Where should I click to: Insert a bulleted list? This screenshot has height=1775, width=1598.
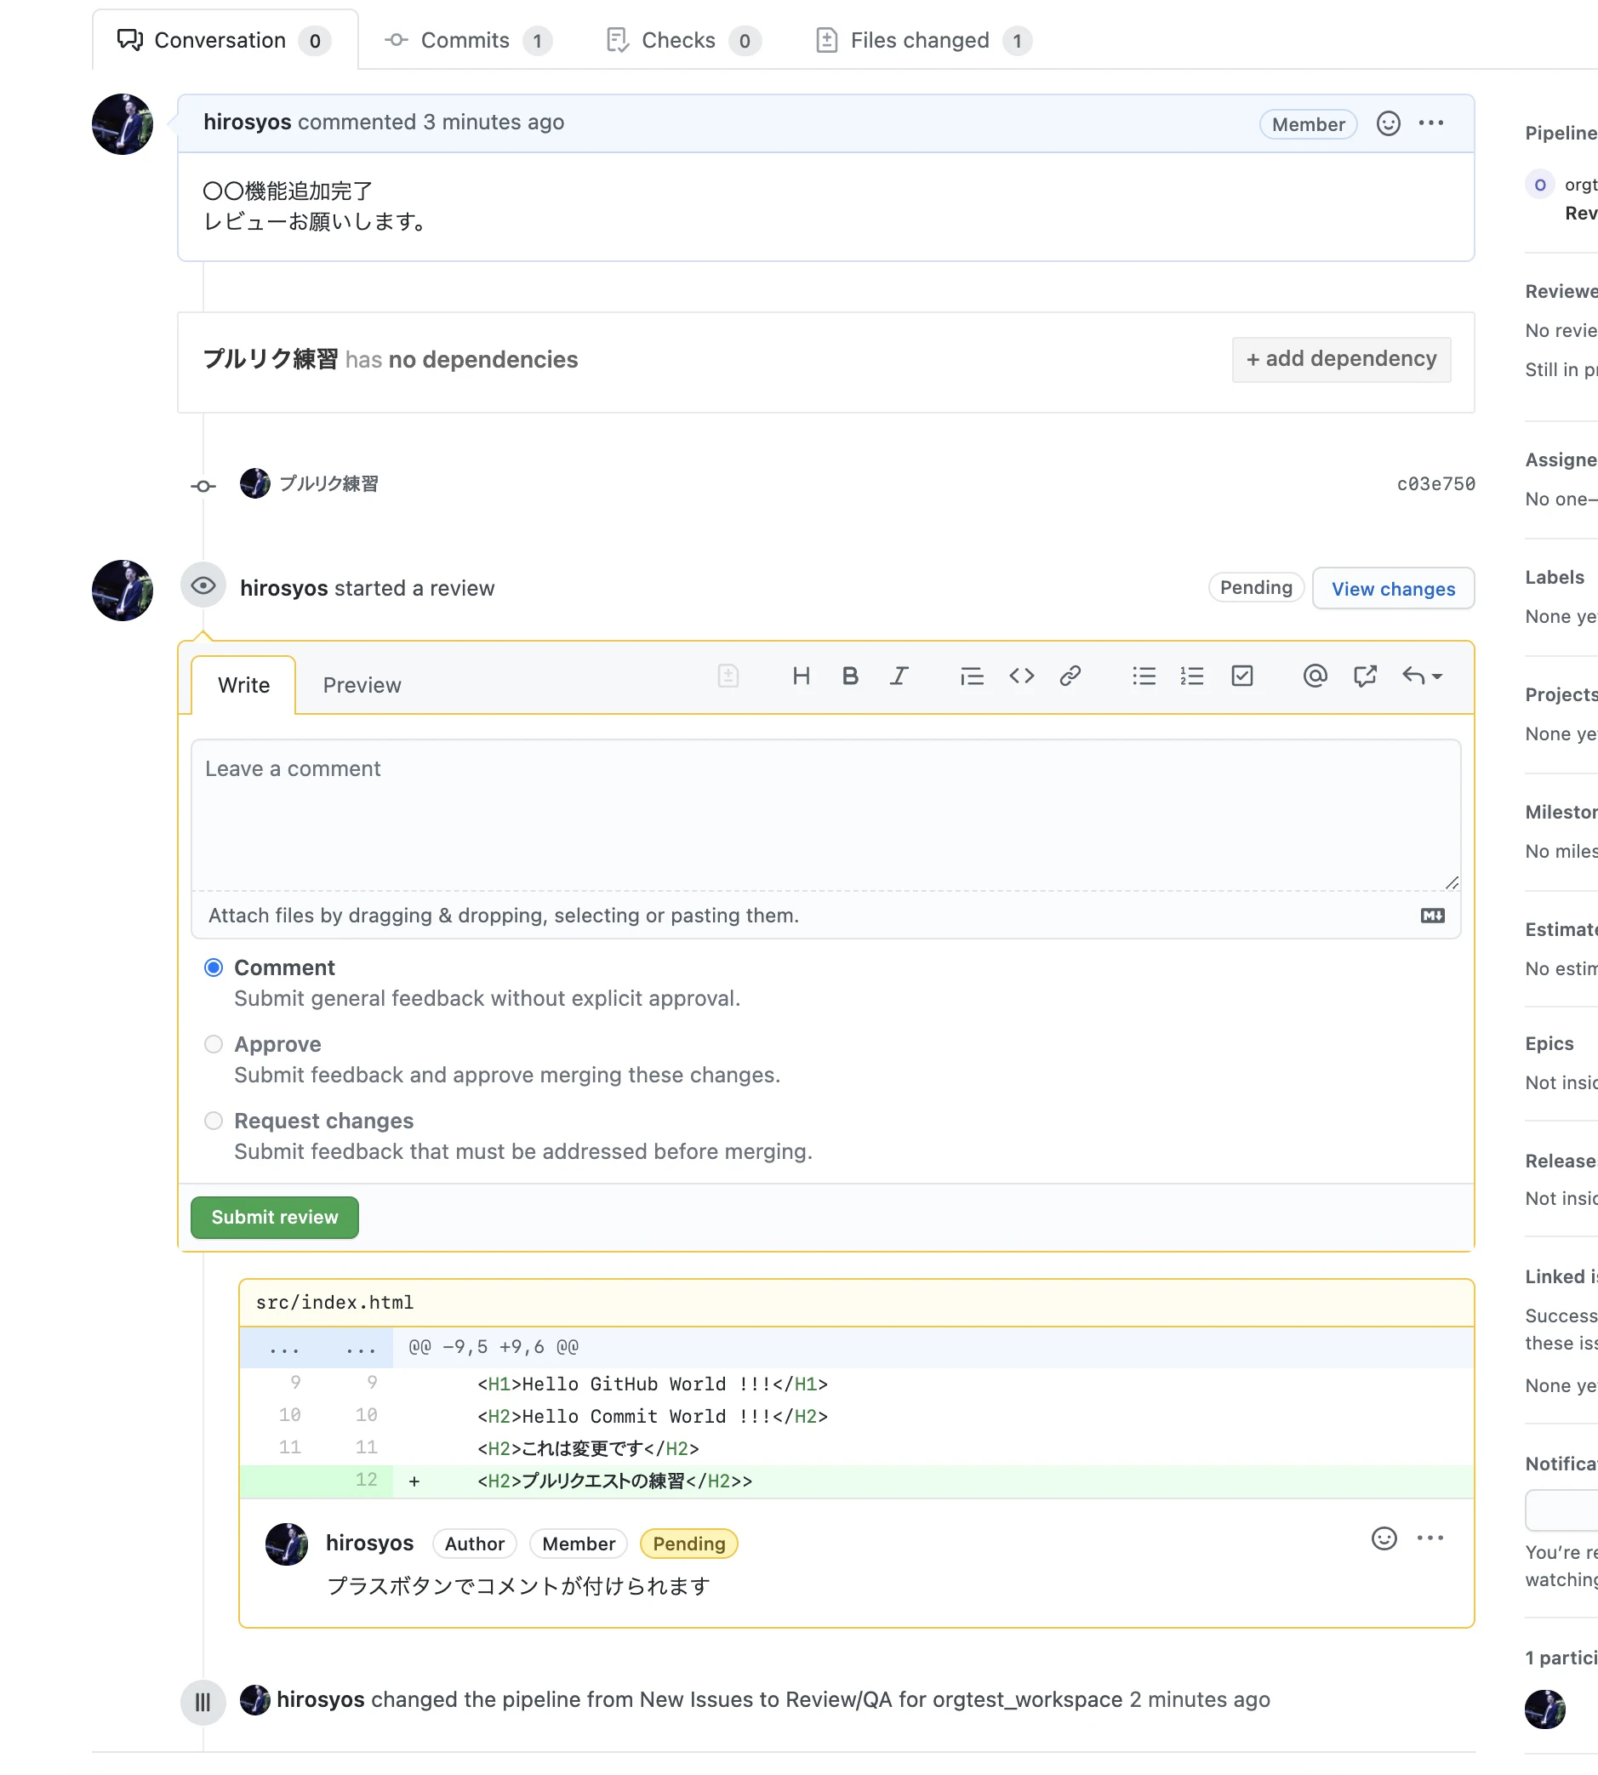pos(1143,676)
